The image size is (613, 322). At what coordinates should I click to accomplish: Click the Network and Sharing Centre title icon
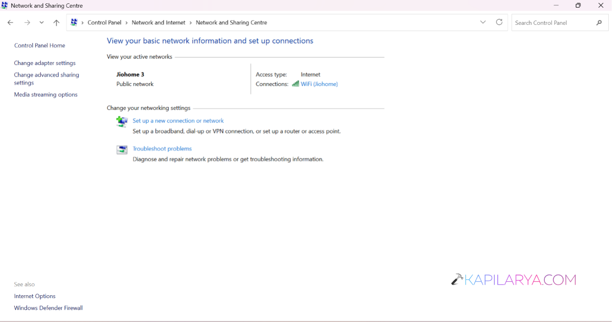(x=5, y=5)
